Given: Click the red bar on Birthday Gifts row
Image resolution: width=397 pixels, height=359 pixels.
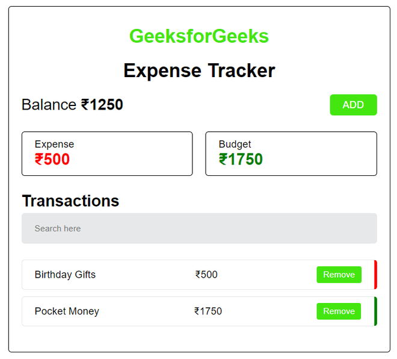Looking at the screenshot, I should 375,275.
